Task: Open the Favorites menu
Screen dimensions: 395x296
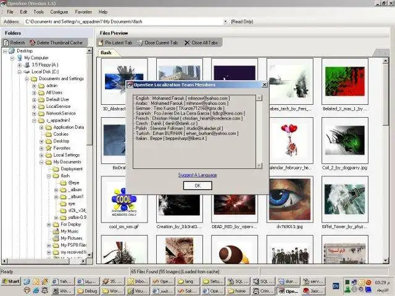Action: [83, 12]
